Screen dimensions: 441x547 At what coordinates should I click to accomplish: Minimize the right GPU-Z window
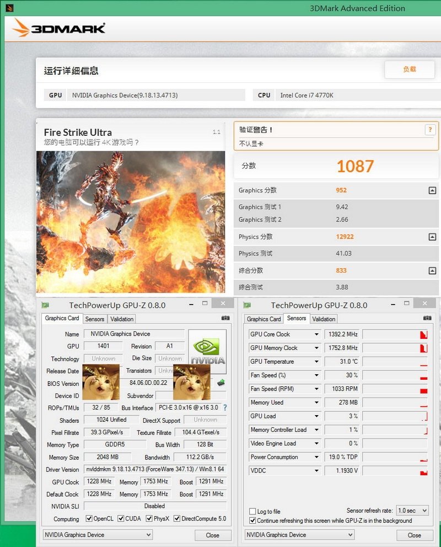[393, 305]
